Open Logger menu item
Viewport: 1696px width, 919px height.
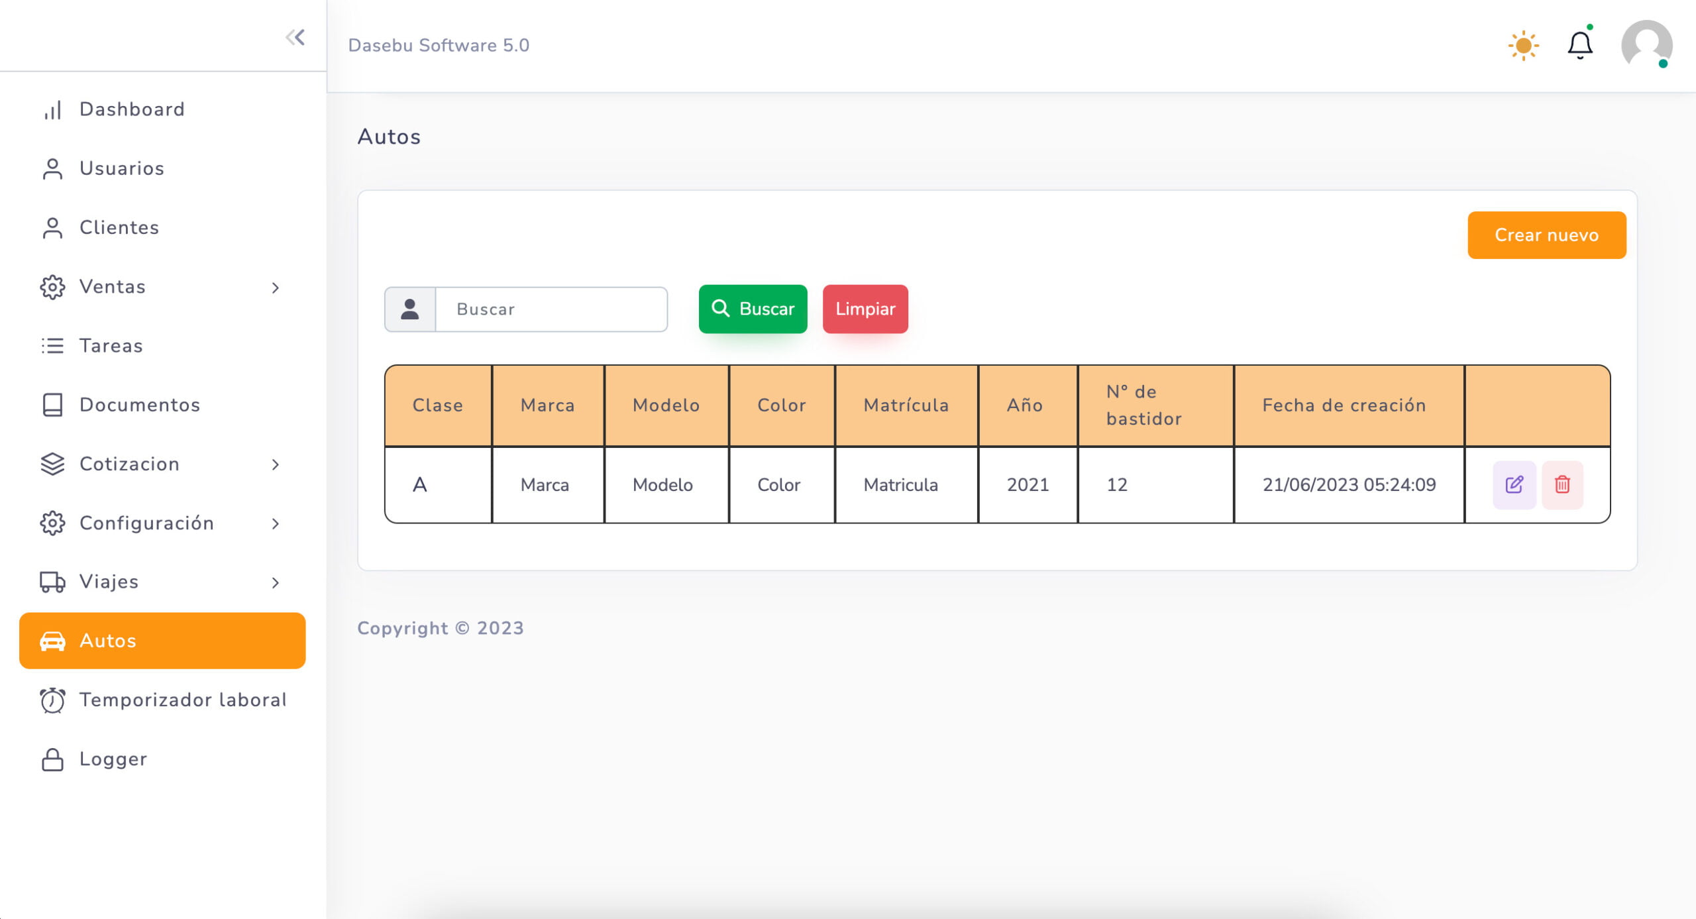pyautogui.click(x=162, y=759)
